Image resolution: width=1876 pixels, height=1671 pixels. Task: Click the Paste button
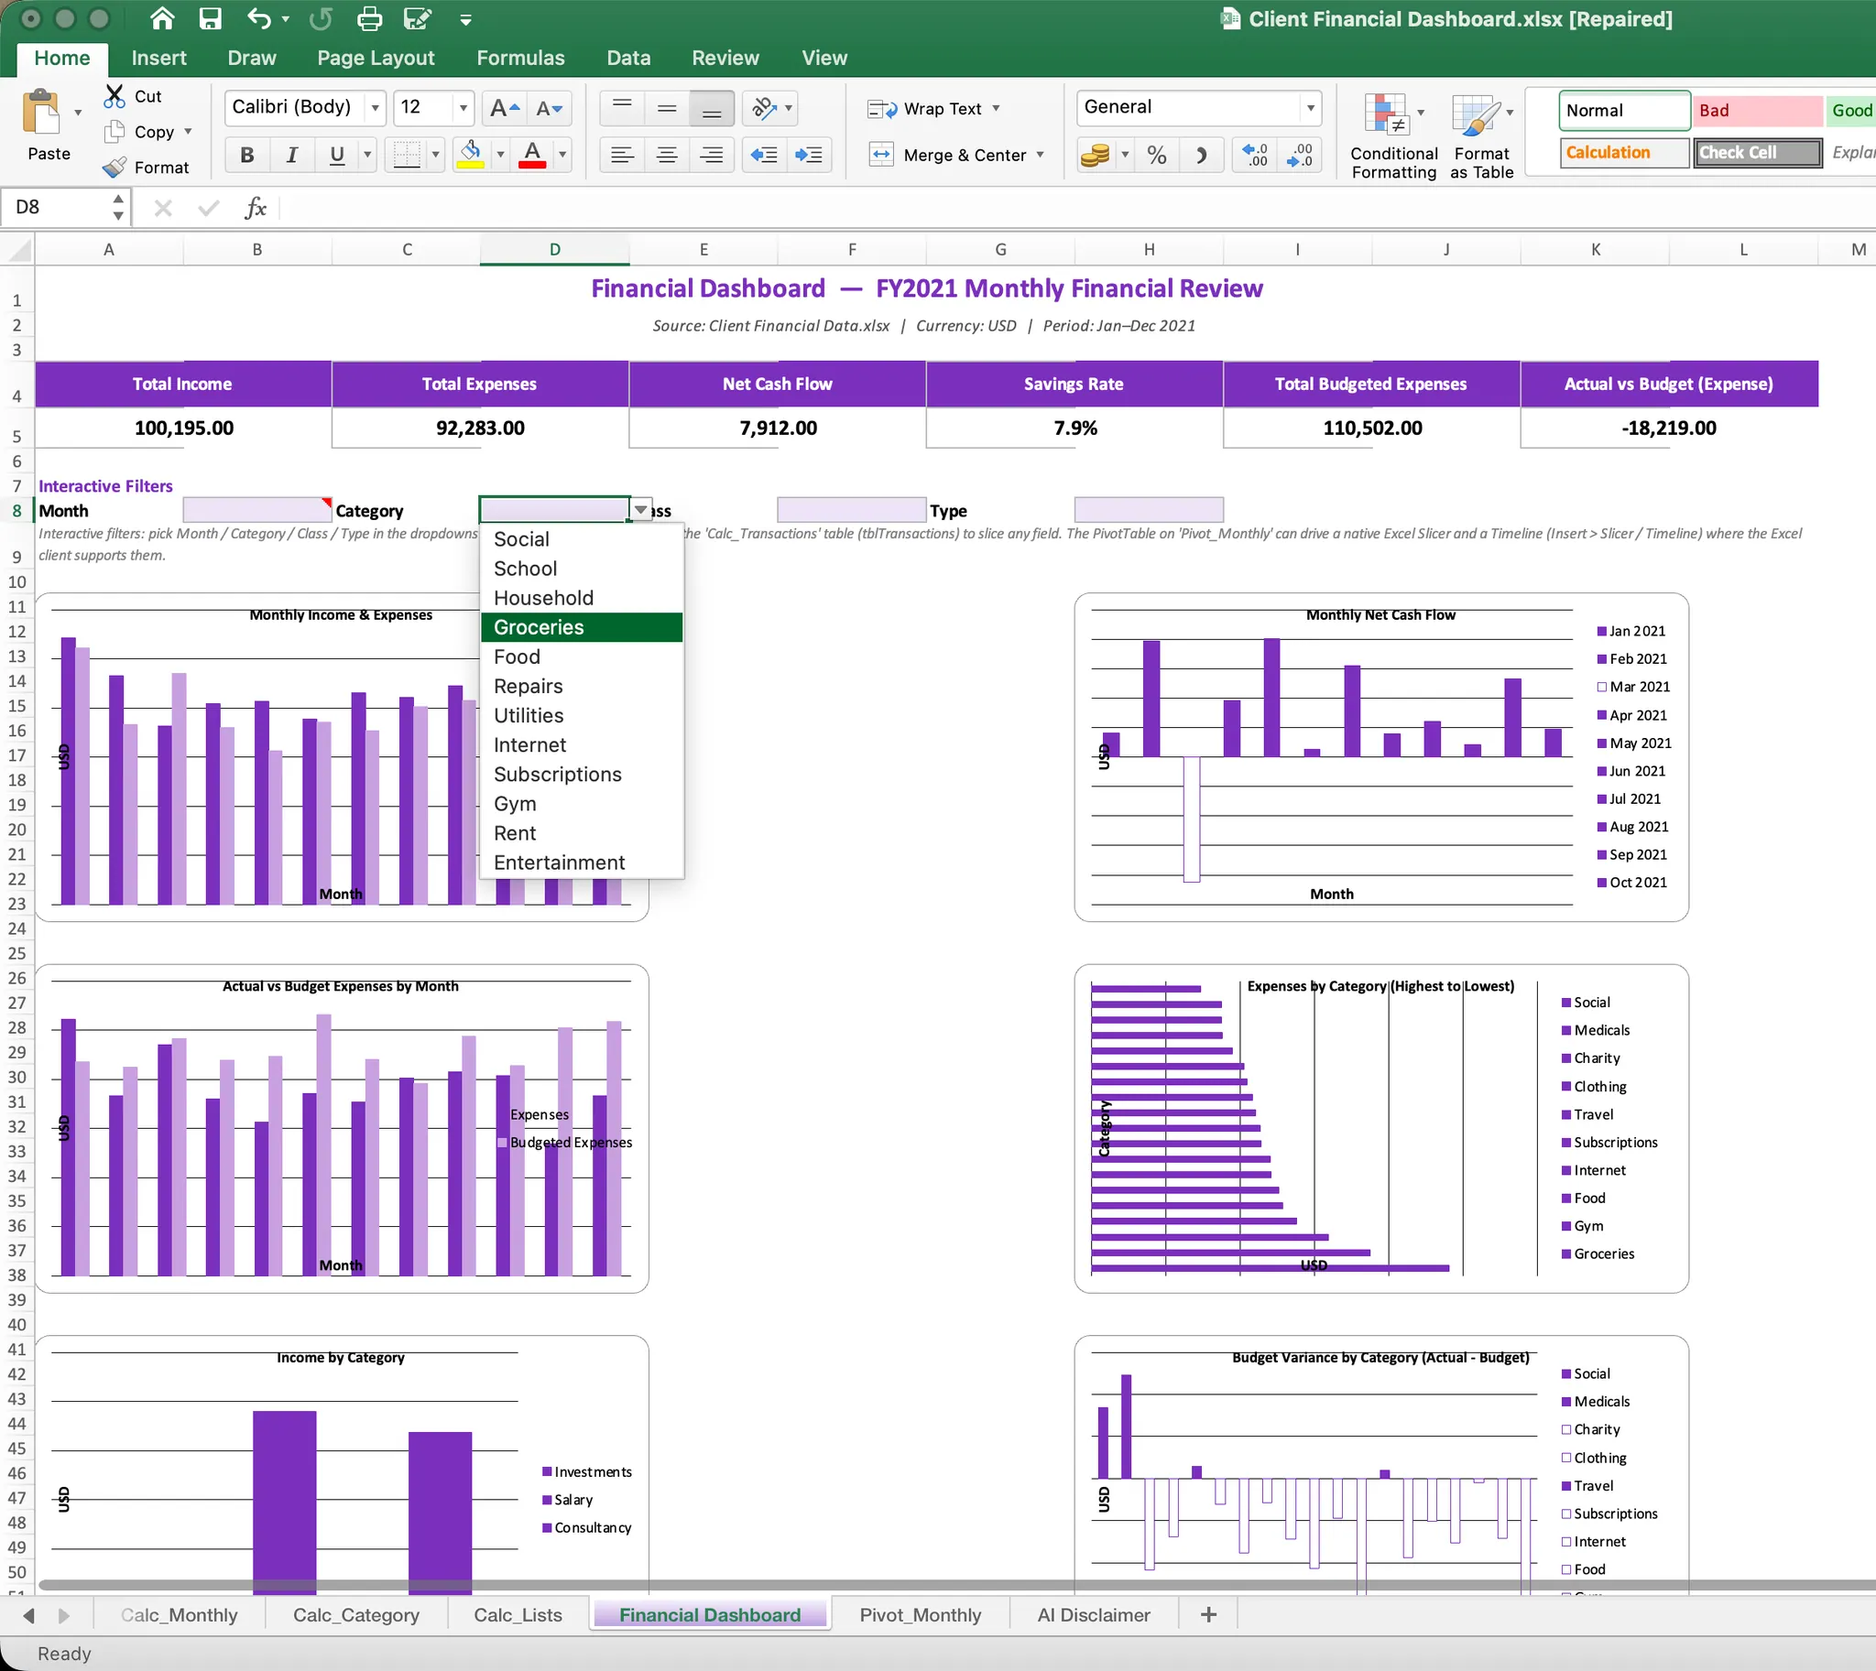(48, 125)
